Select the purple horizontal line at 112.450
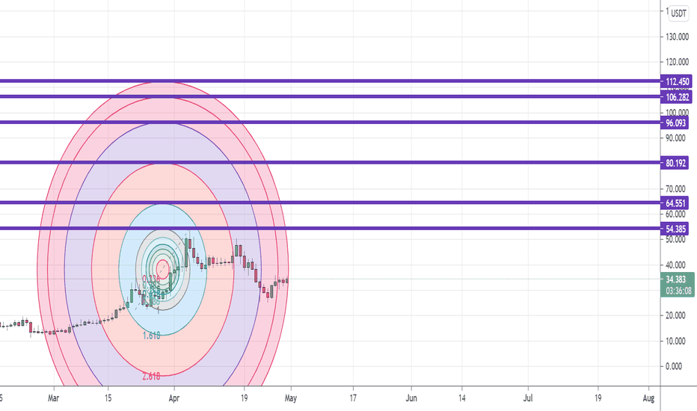 pyautogui.click(x=330, y=81)
